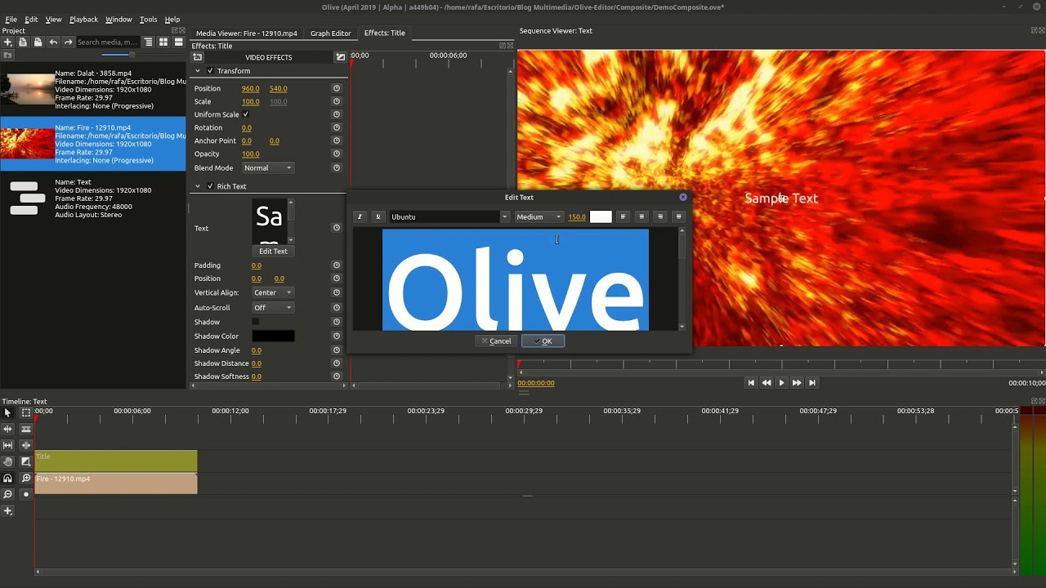
Task: Click the Undo arrow in Project toolbar
Action: pos(53,42)
